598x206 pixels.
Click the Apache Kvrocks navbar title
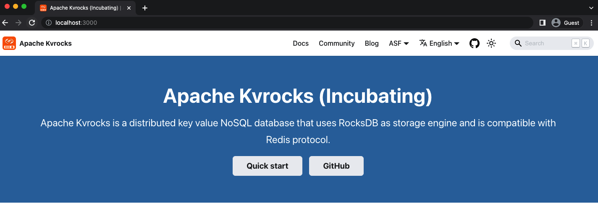click(x=45, y=43)
